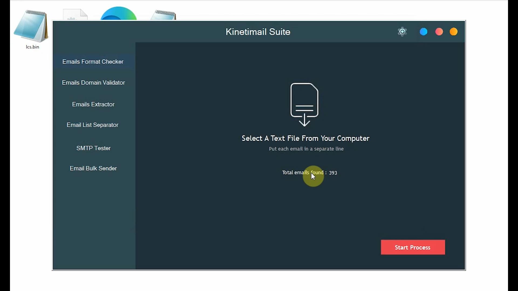
Task: Click the Kinetimail Suite title
Action: click(258, 32)
